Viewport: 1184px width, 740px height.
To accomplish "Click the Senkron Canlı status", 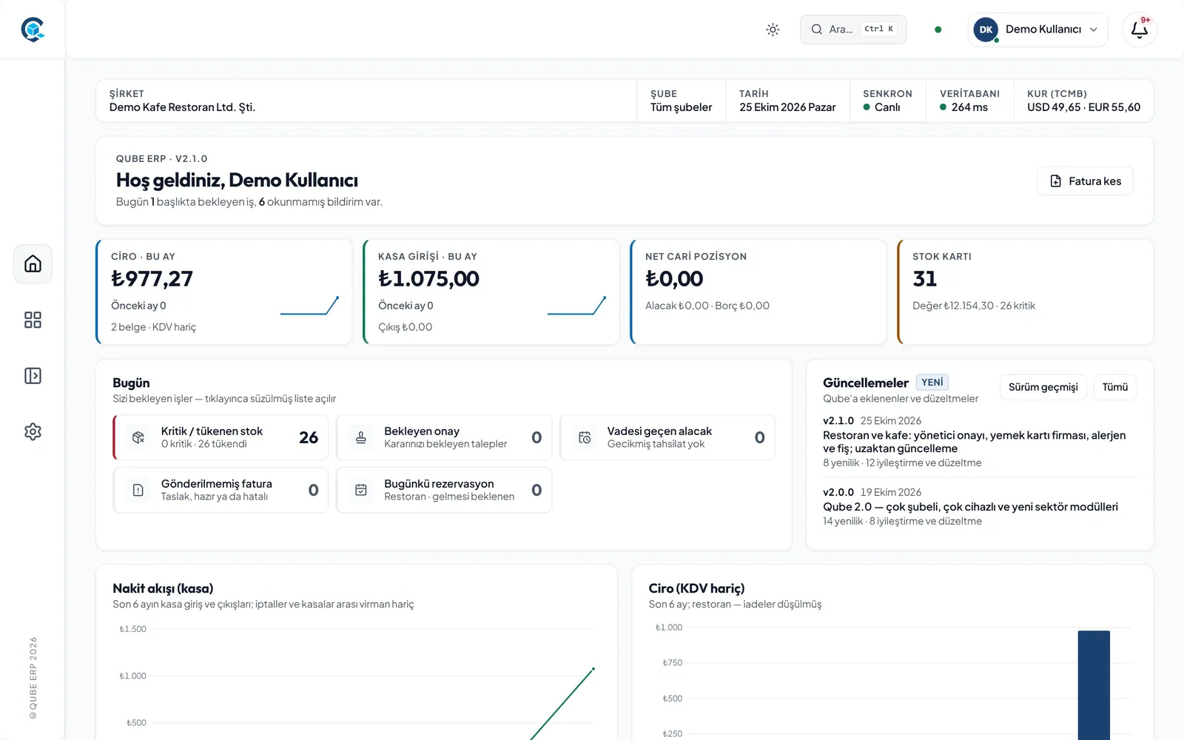I will 887,101.
